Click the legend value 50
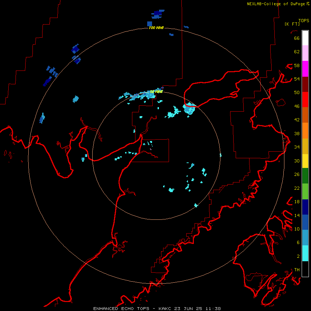Image resolution: width=311 pixels, height=311 pixels. 297,93
